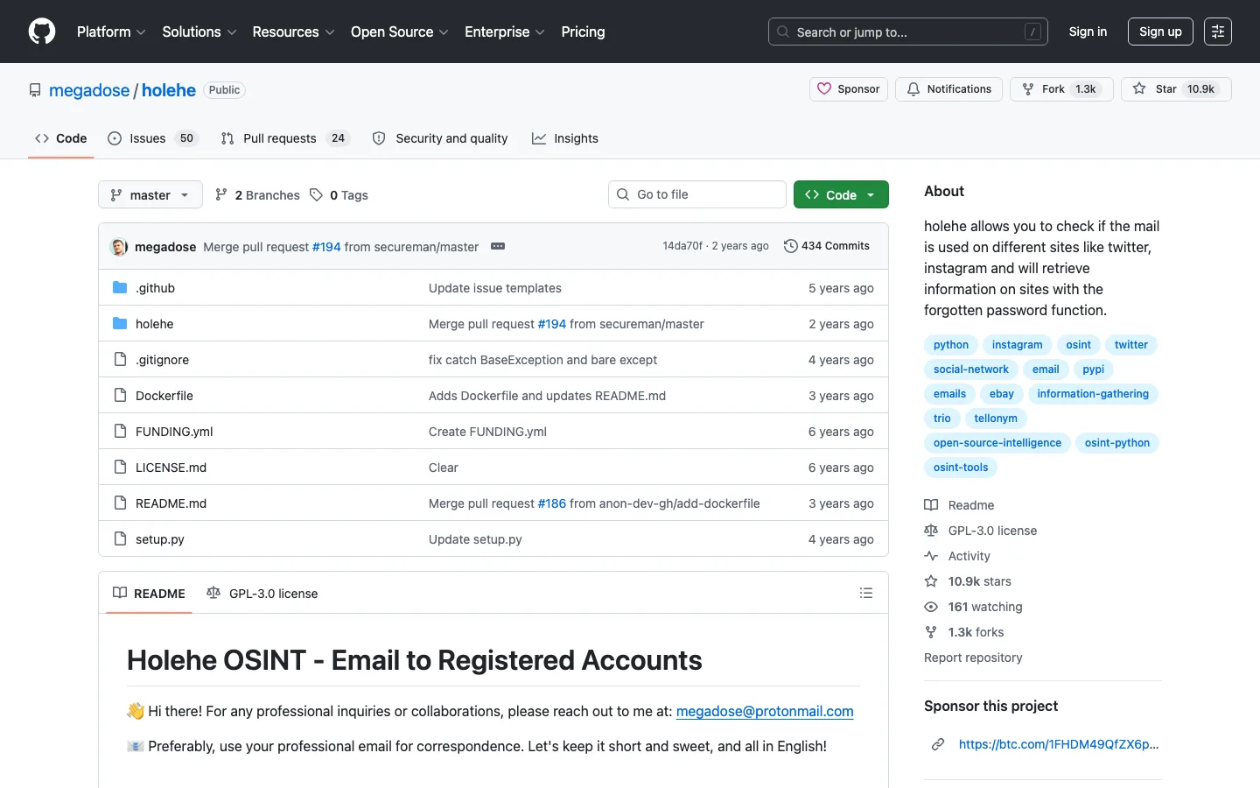Select GPL-3.0 license tab above README
The width and height of the screenshot is (1260, 788).
[262, 593]
